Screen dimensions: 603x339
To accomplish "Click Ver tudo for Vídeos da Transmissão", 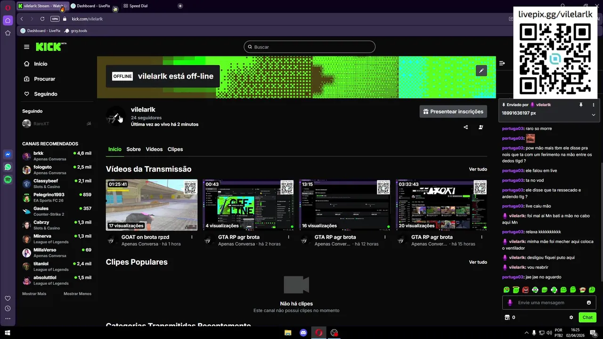I will 478,169.
